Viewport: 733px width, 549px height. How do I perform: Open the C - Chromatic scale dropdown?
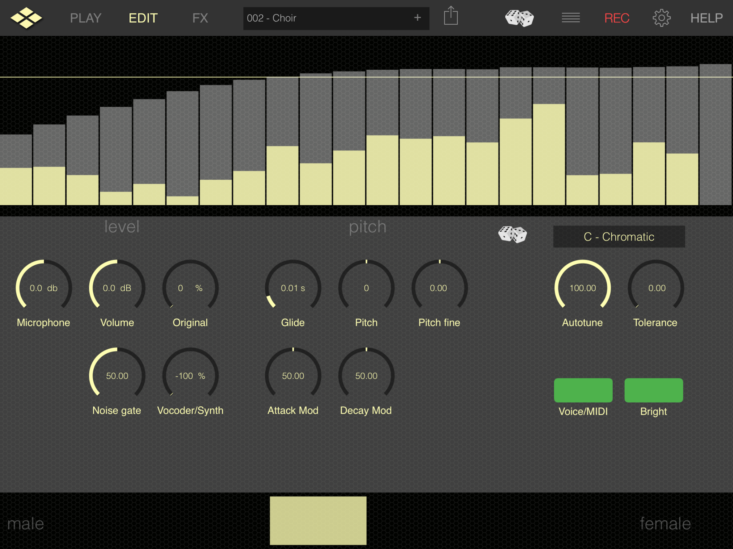click(x=619, y=237)
